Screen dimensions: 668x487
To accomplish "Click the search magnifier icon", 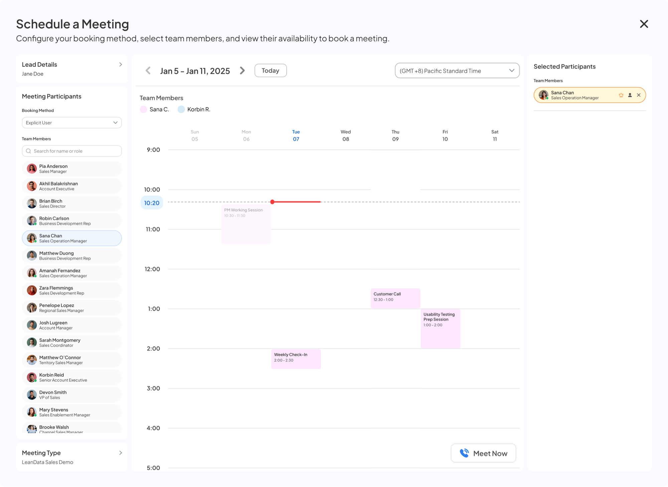I will click(28, 151).
